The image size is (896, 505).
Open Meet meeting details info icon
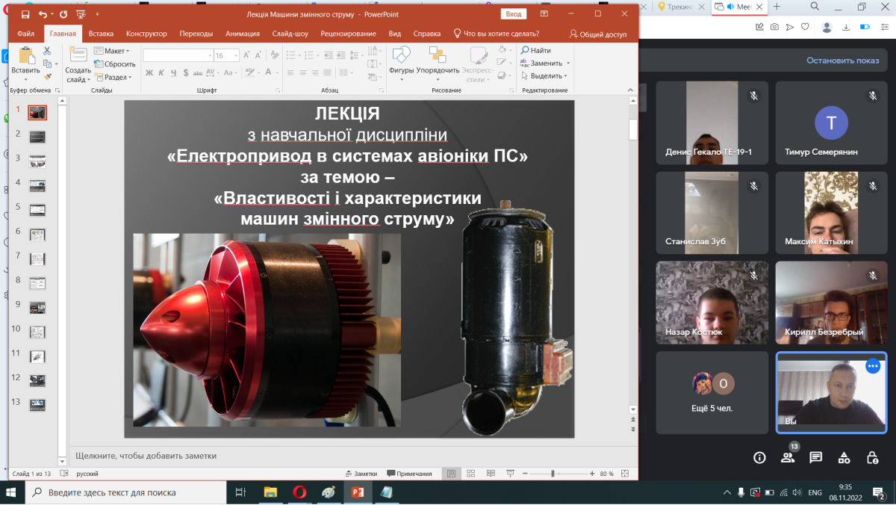point(759,457)
